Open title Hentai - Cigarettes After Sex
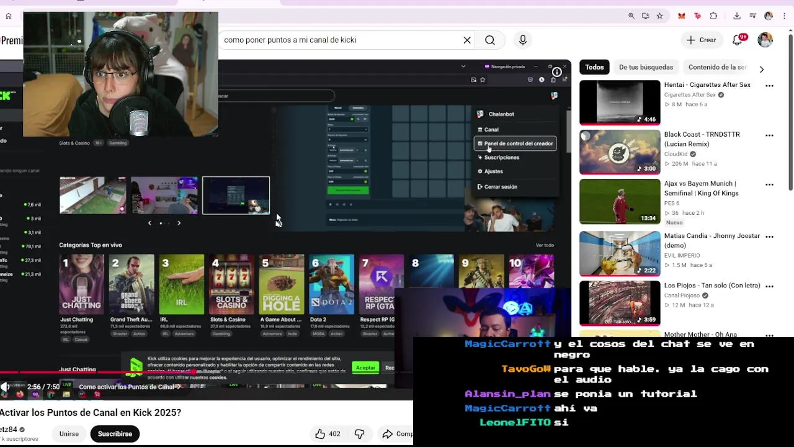The image size is (794, 447). tap(707, 84)
